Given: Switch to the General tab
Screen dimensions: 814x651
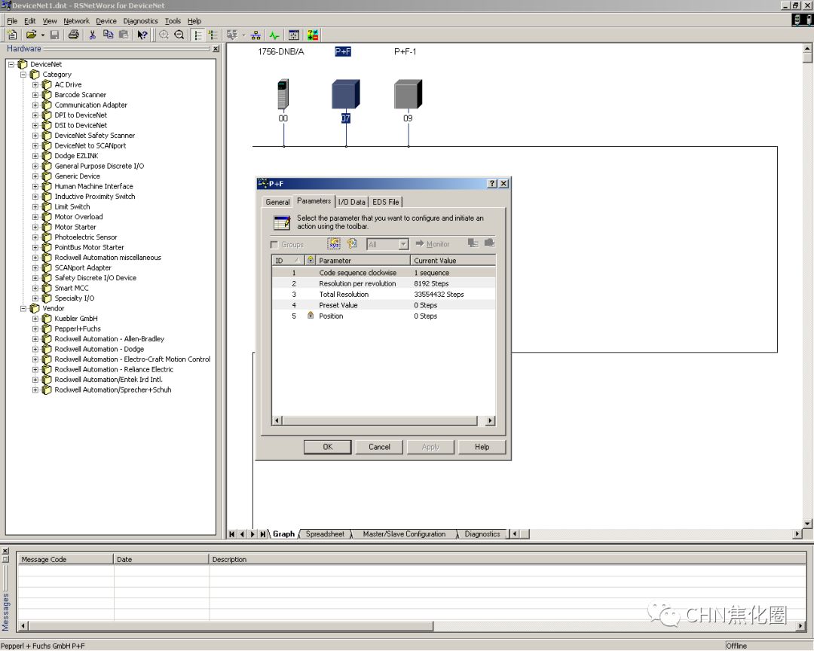Looking at the screenshot, I should tap(277, 202).
